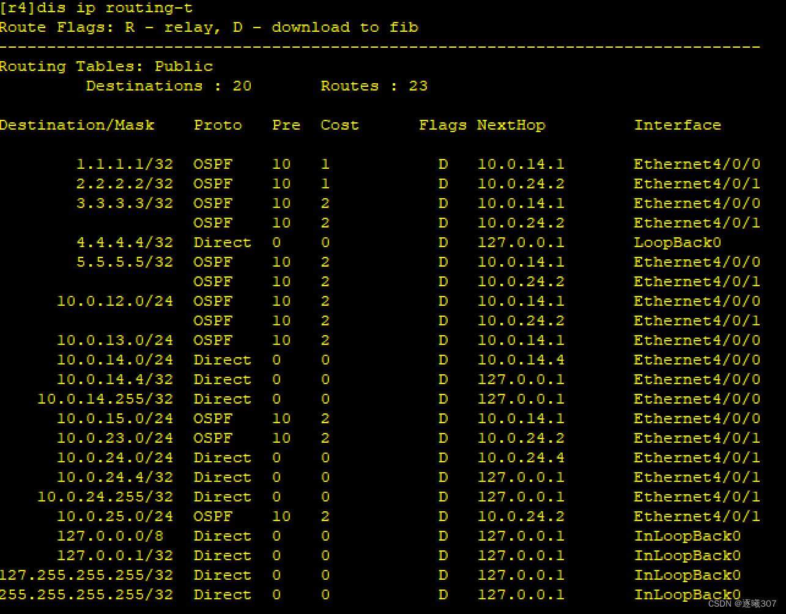Select the InLoopBack0 interface text
786x614 pixels.
tap(688, 536)
